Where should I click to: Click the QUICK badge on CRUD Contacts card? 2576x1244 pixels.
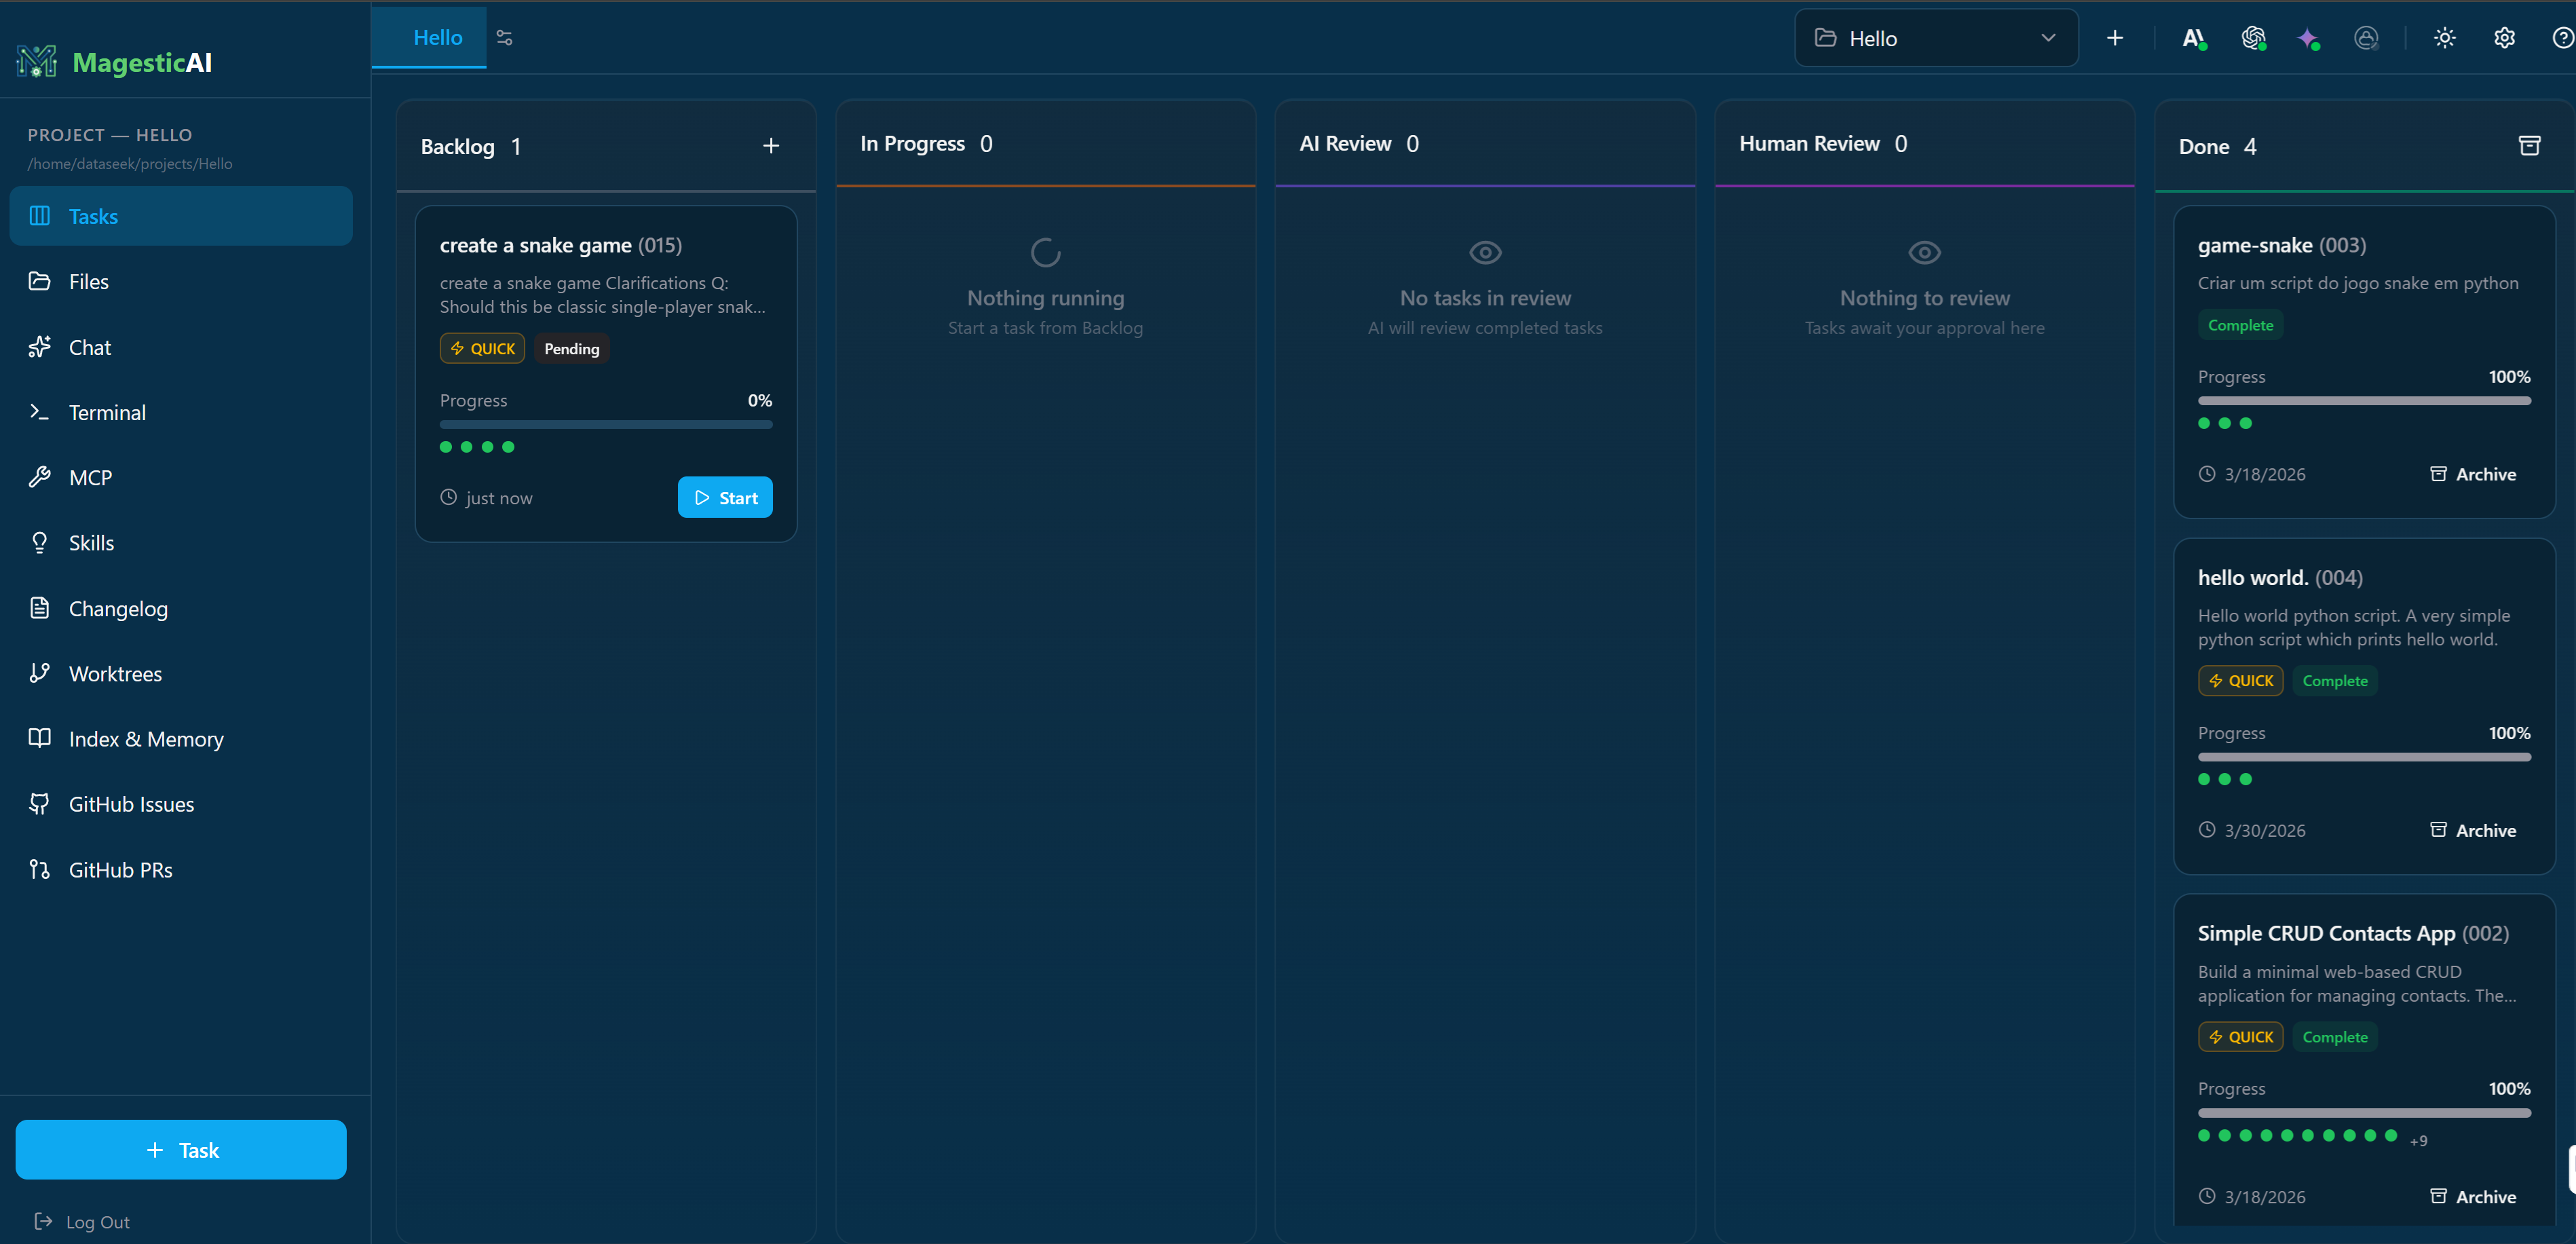point(2240,1037)
